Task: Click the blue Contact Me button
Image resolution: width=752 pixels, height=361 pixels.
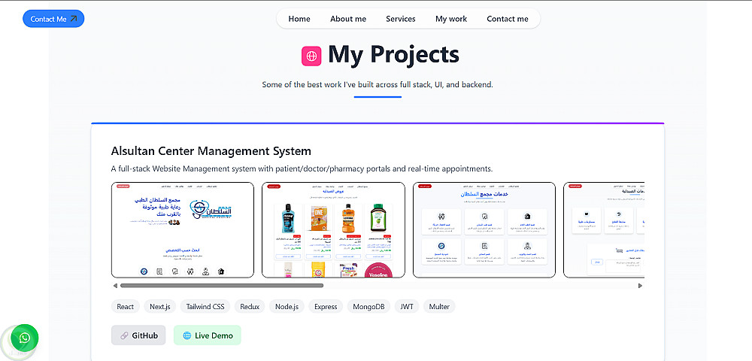Action: (x=53, y=19)
